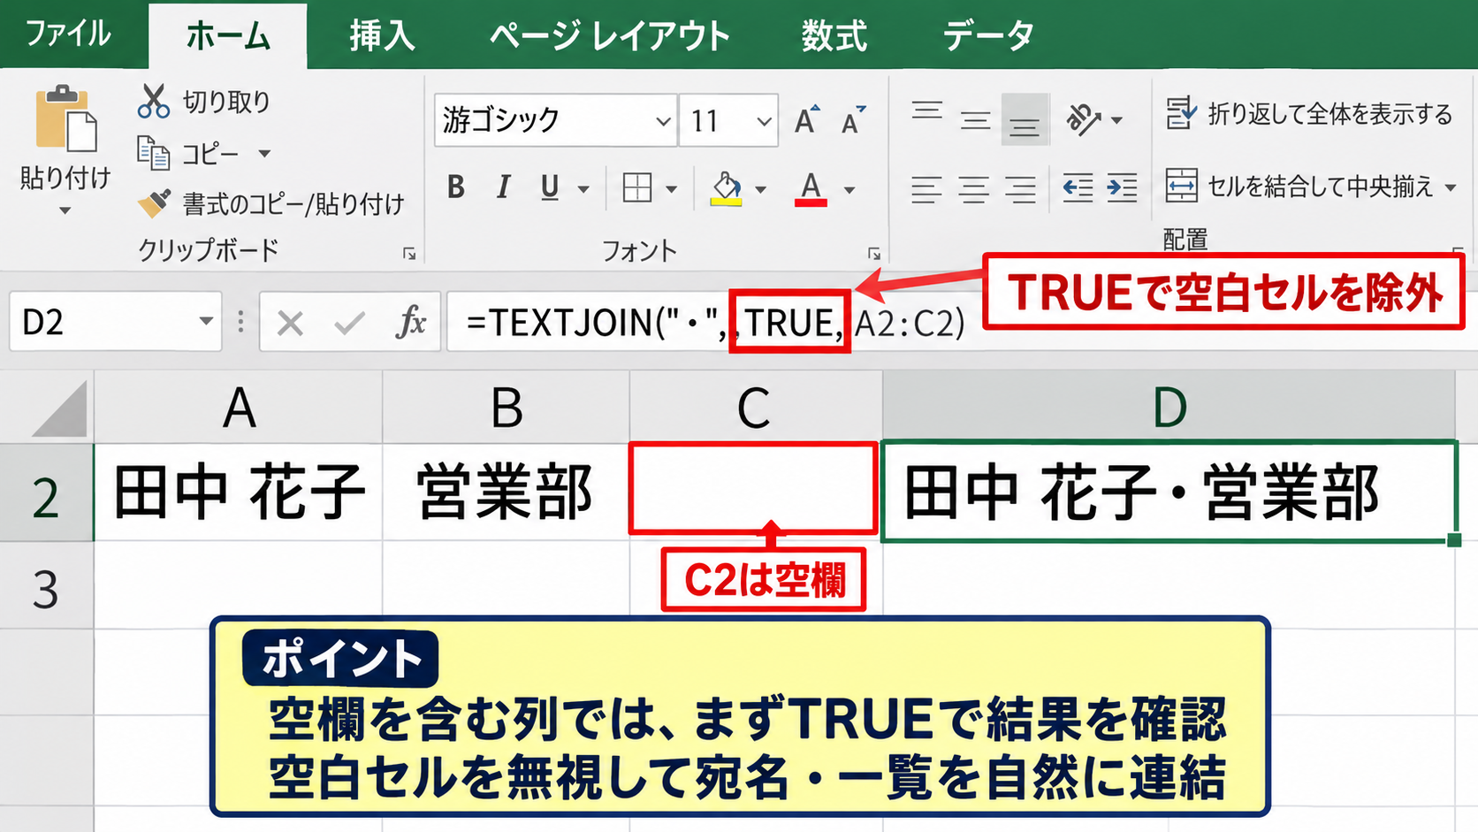Increase font size with larger A icon
This screenshot has width=1478, height=832.
pyautogui.click(x=806, y=119)
